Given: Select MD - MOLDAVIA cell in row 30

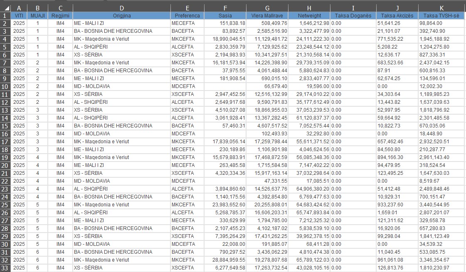Looking at the screenshot, I should coord(121,244).
